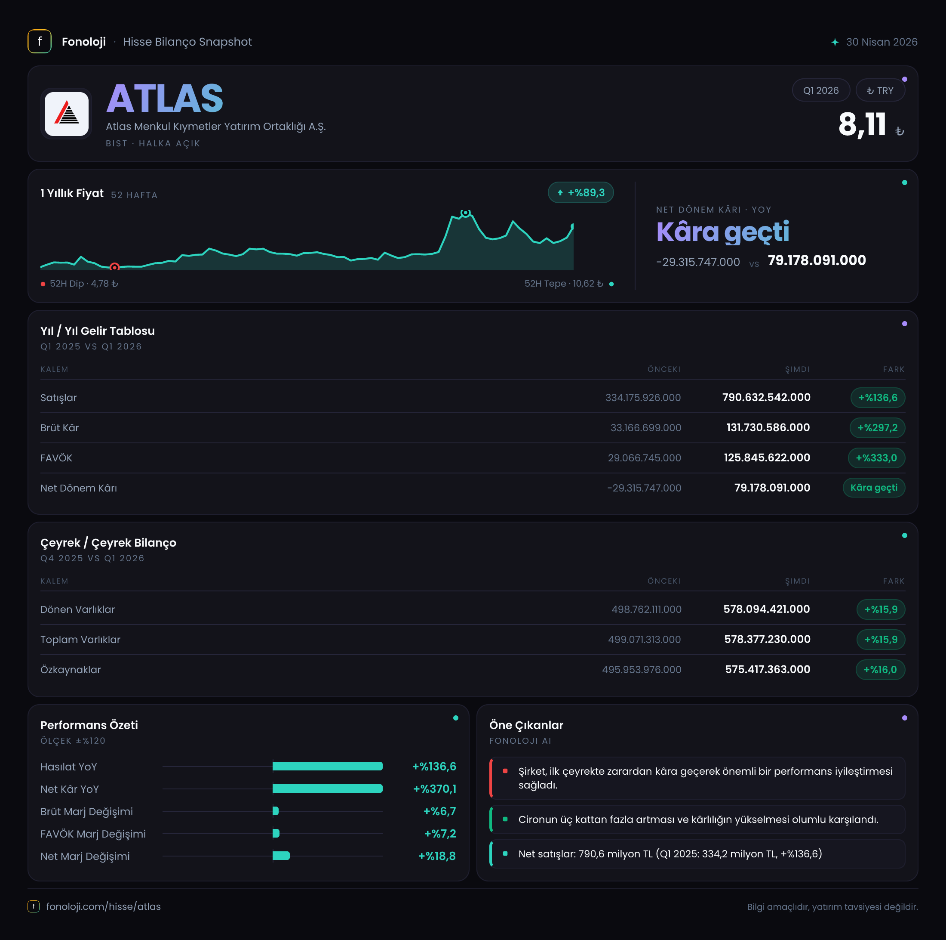Click the purple dot in ATLAS header card corner
This screenshot has width=946, height=940.
[904, 79]
